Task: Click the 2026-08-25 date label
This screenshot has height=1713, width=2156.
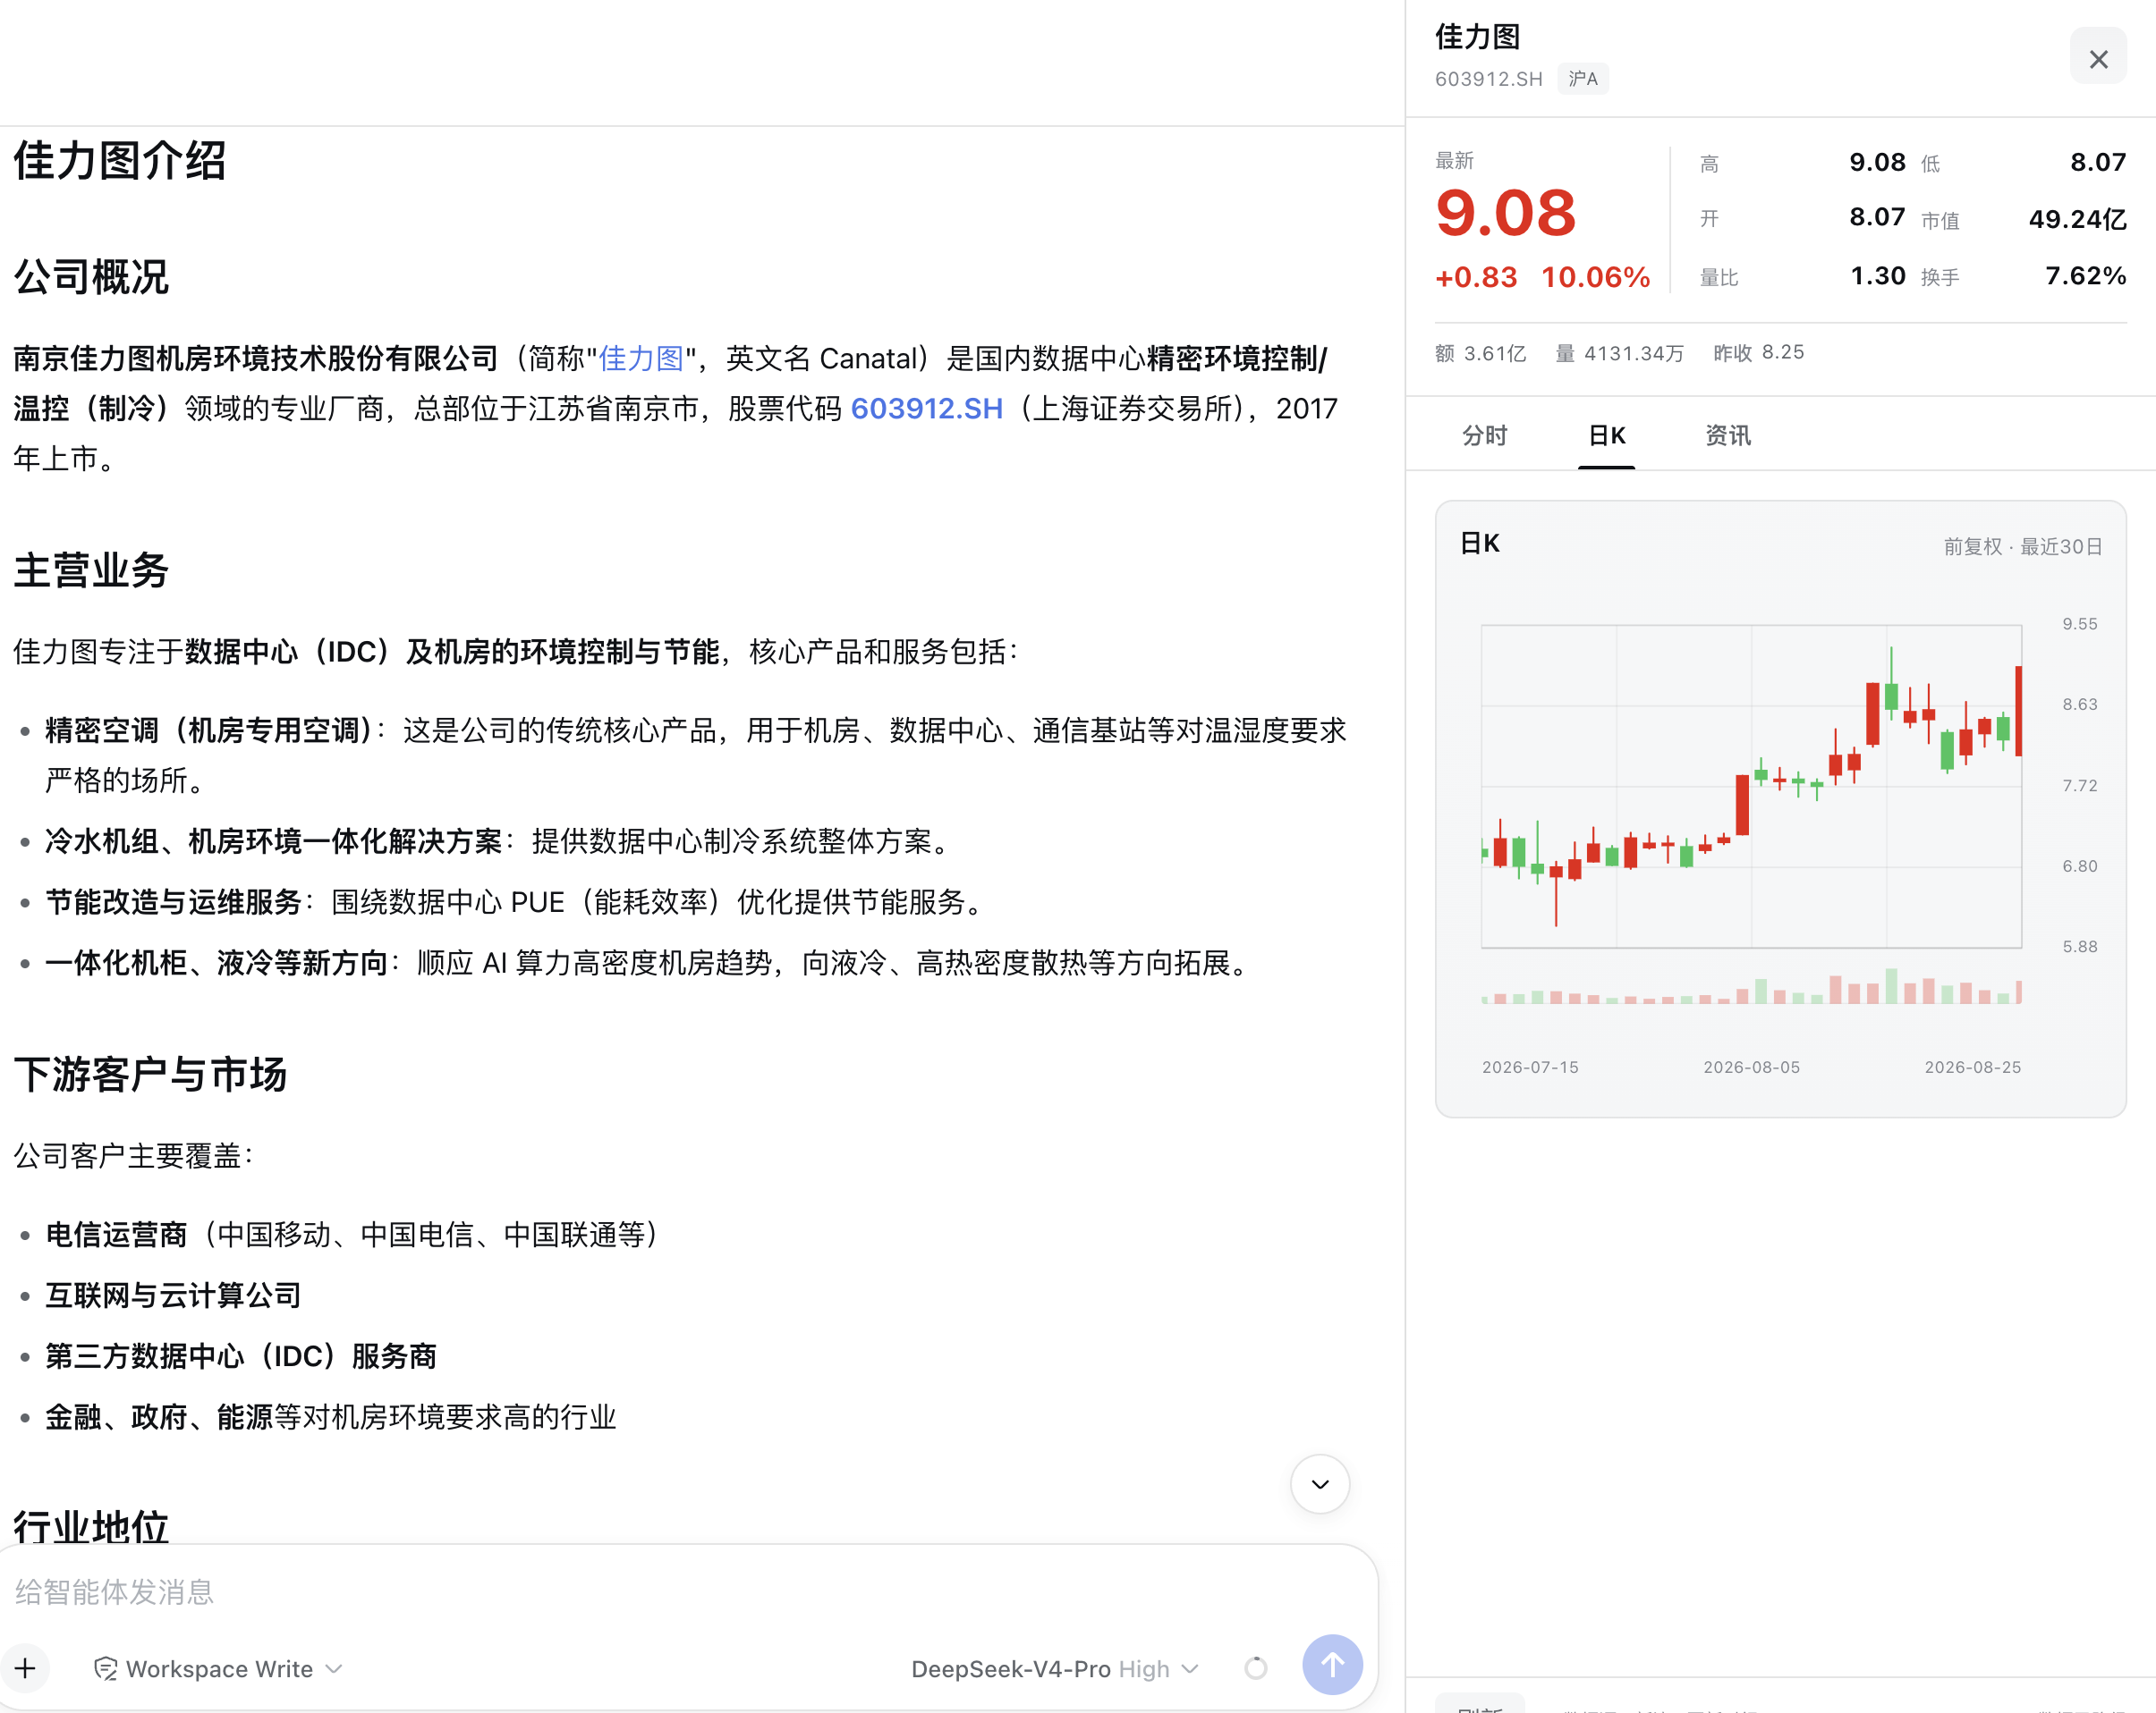Action: coord(1972,1067)
